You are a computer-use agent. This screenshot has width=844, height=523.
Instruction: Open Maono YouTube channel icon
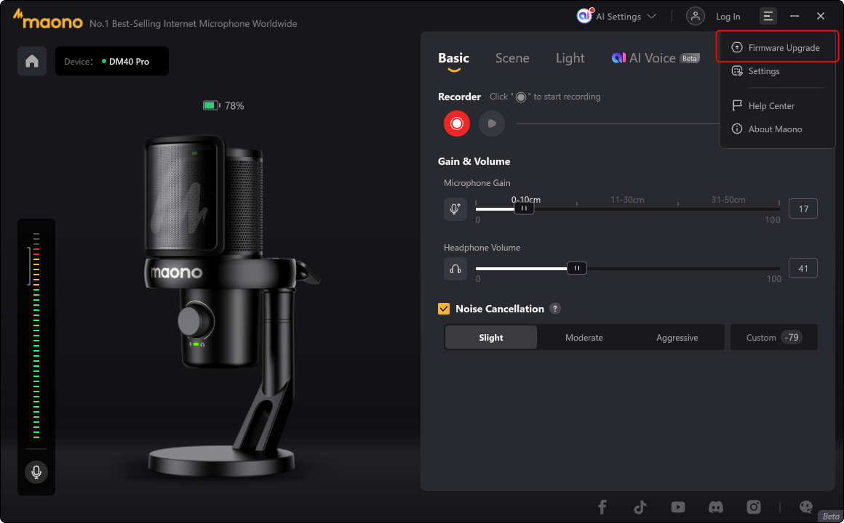click(x=677, y=506)
